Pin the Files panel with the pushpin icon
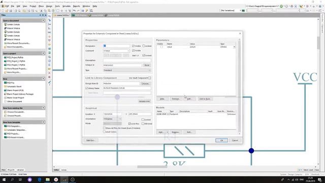The image size is (325, 183). click(x=43, y=15)
